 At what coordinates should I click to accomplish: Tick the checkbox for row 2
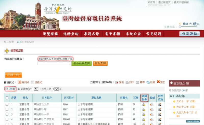tap(7, 109)
